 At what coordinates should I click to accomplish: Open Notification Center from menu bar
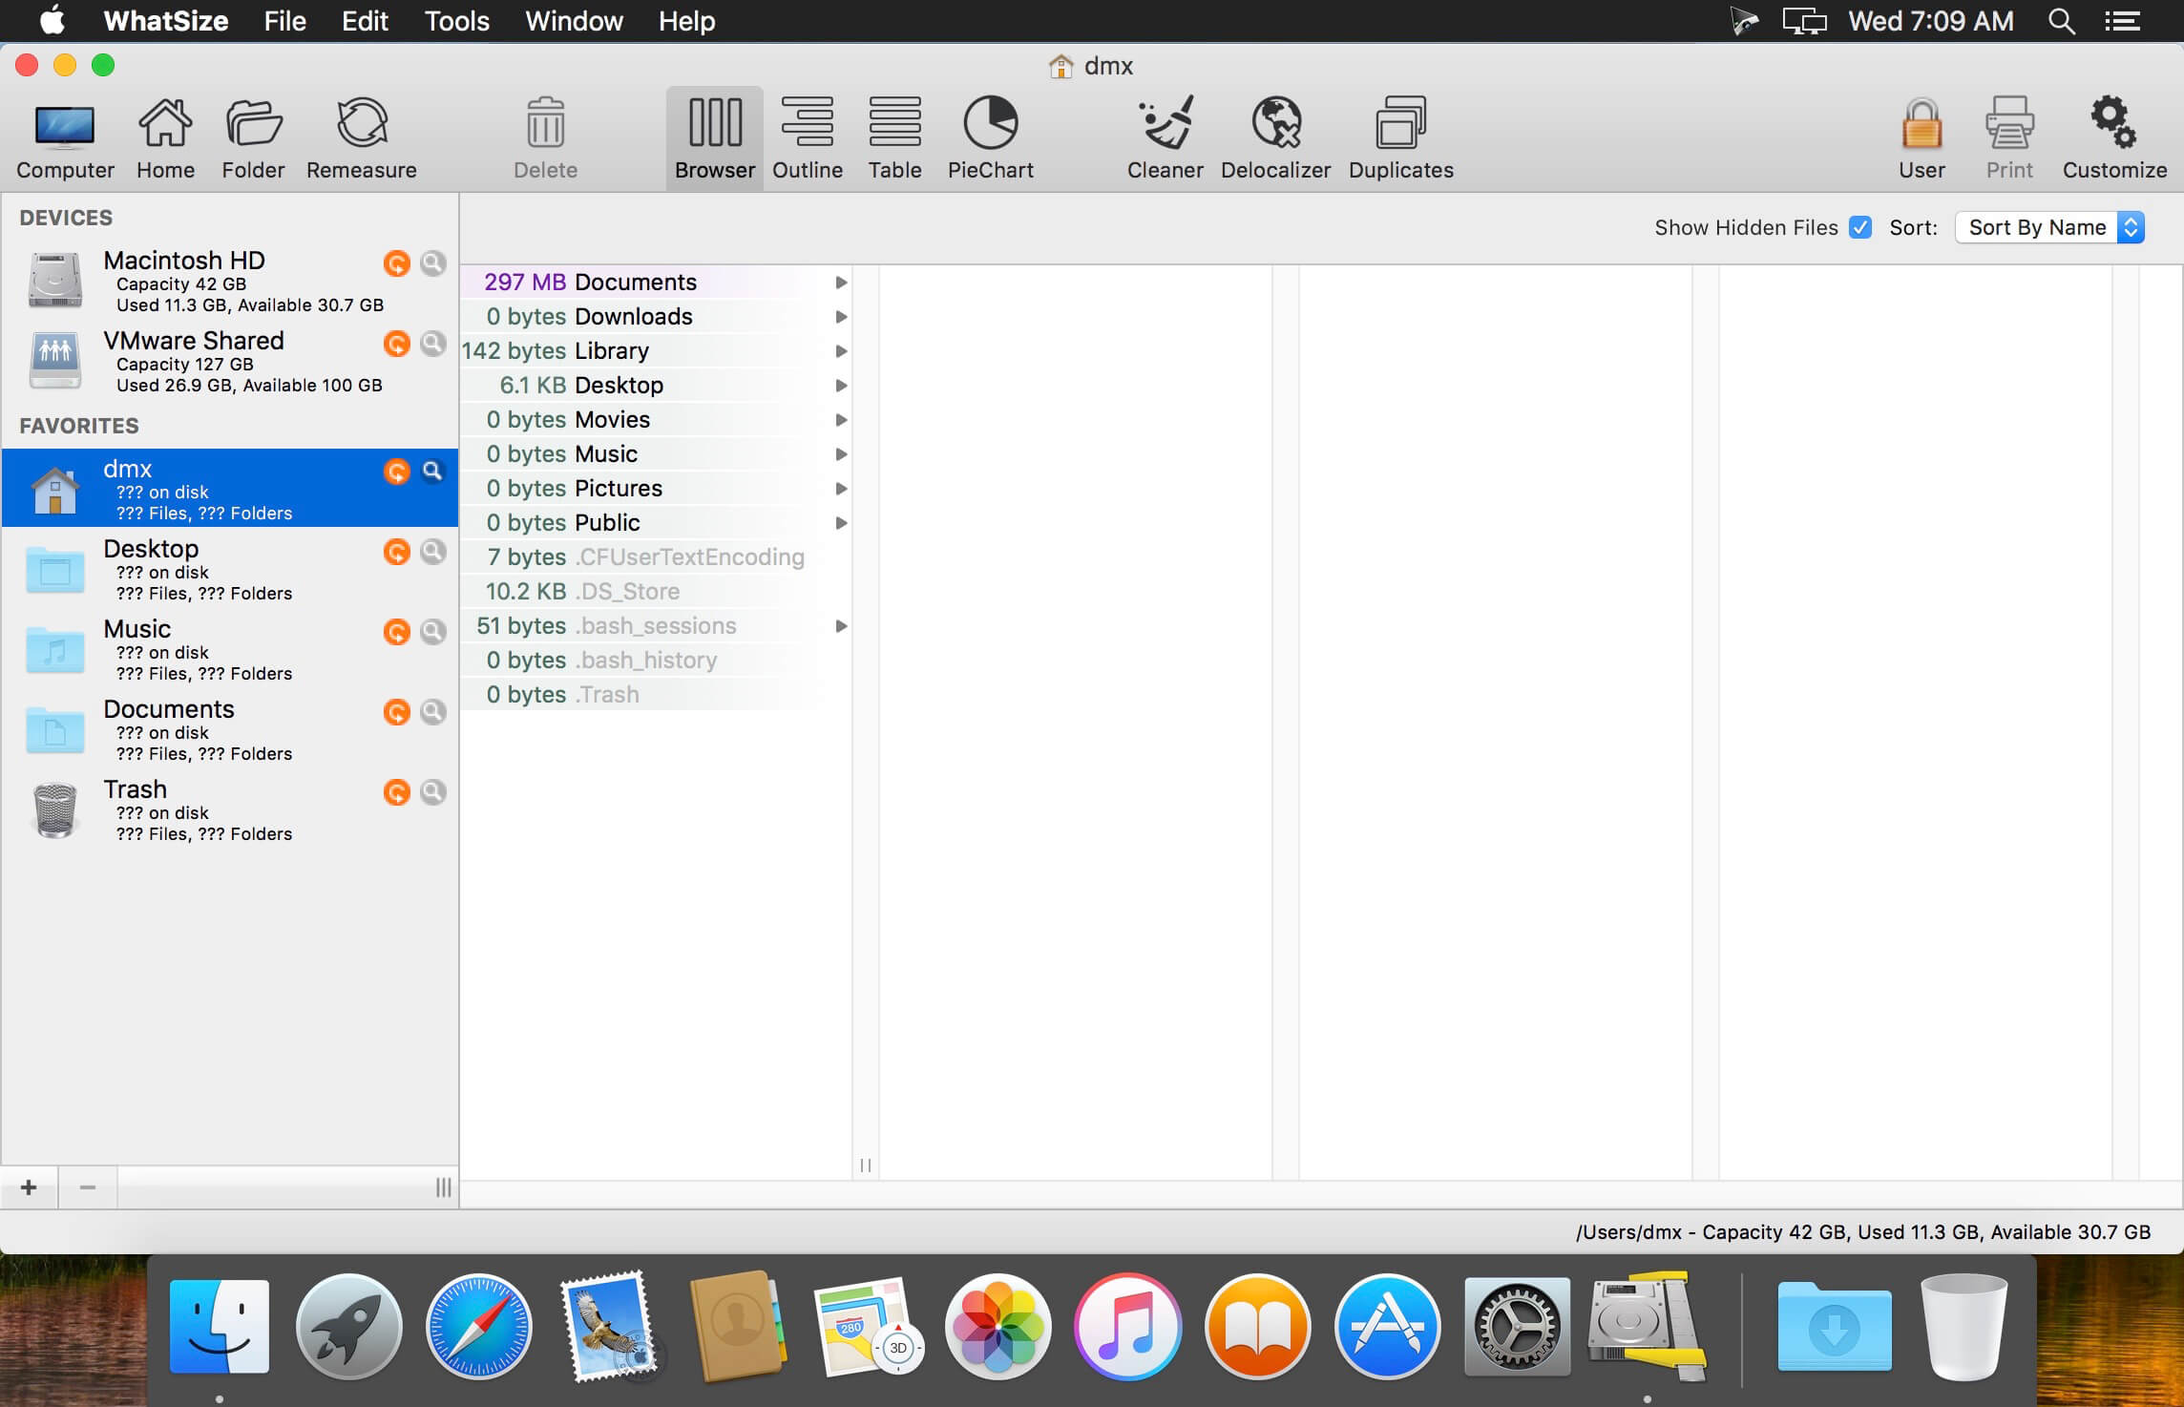[2122, 21]
